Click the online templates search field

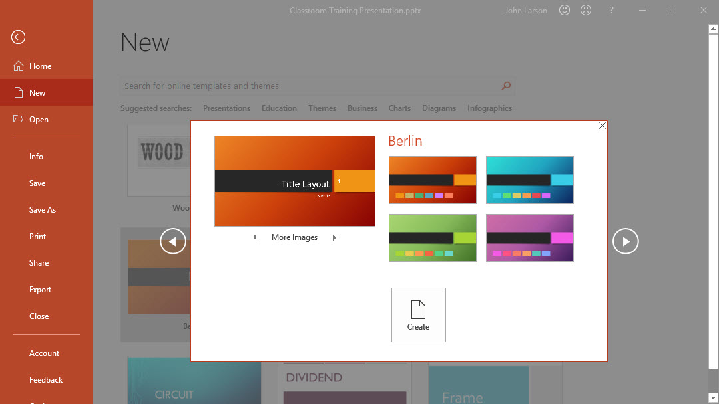point(310,86)
